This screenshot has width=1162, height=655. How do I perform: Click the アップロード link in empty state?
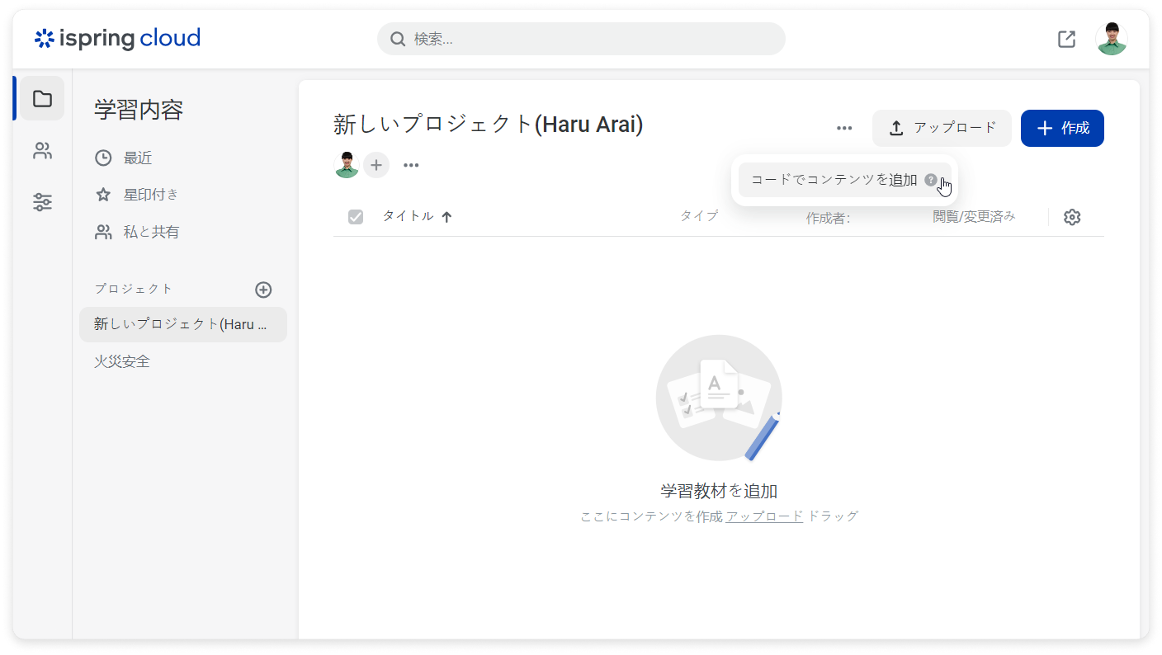pos(764,516)
